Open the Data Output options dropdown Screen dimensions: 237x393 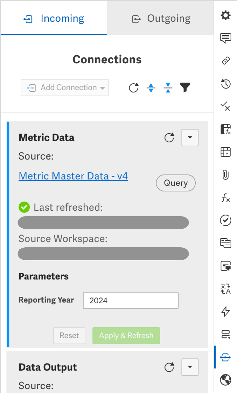pyautogui.click(x=190, y=367)
